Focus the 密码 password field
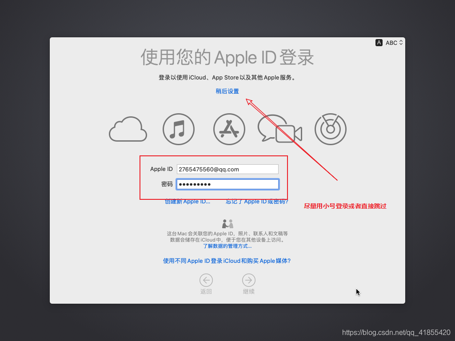455x341 pixels. (227, 184)
